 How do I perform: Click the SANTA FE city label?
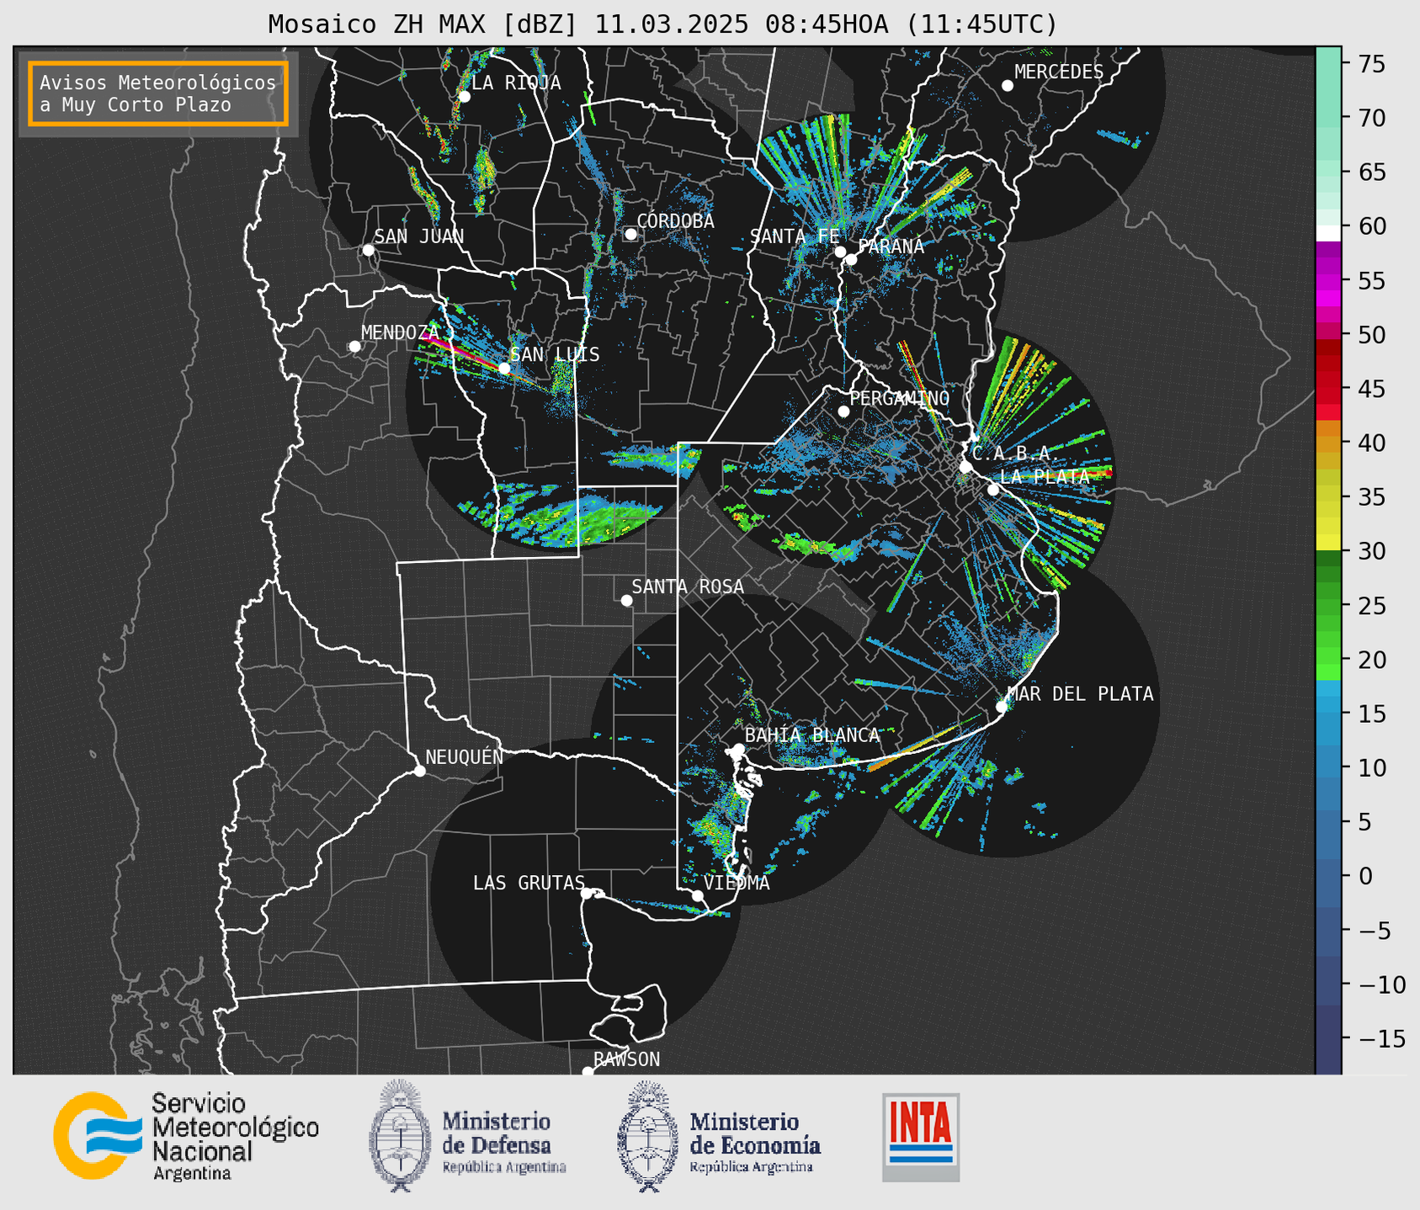795,236
